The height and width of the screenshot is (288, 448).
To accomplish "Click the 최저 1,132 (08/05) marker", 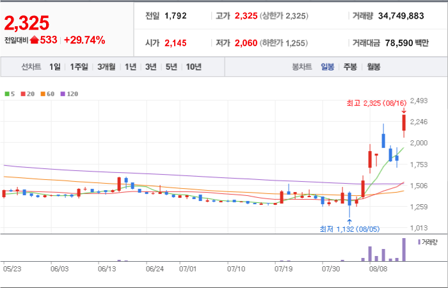I will tap(349, 229).
